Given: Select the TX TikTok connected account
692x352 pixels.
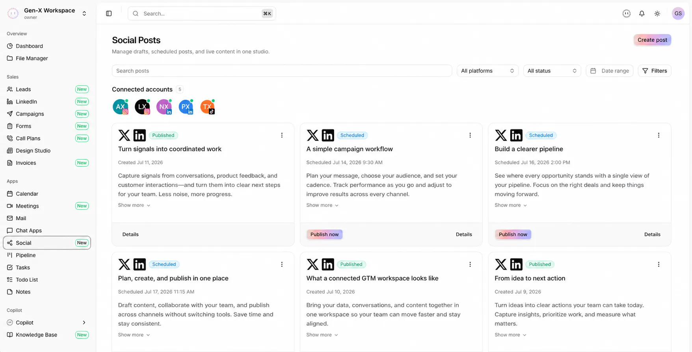Looking at the screenshot, I should 207,107.
